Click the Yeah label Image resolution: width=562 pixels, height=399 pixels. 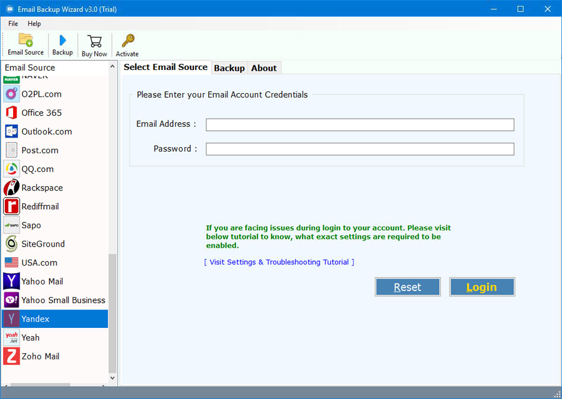[x=30, y=338]
